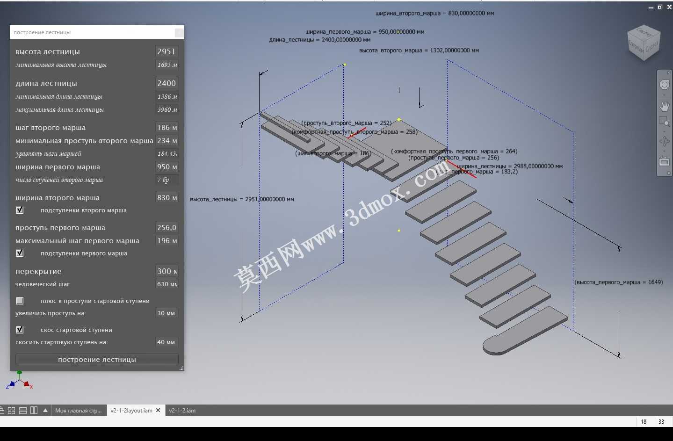Select the Orbit tool in navigation bar

click(664, 141)
